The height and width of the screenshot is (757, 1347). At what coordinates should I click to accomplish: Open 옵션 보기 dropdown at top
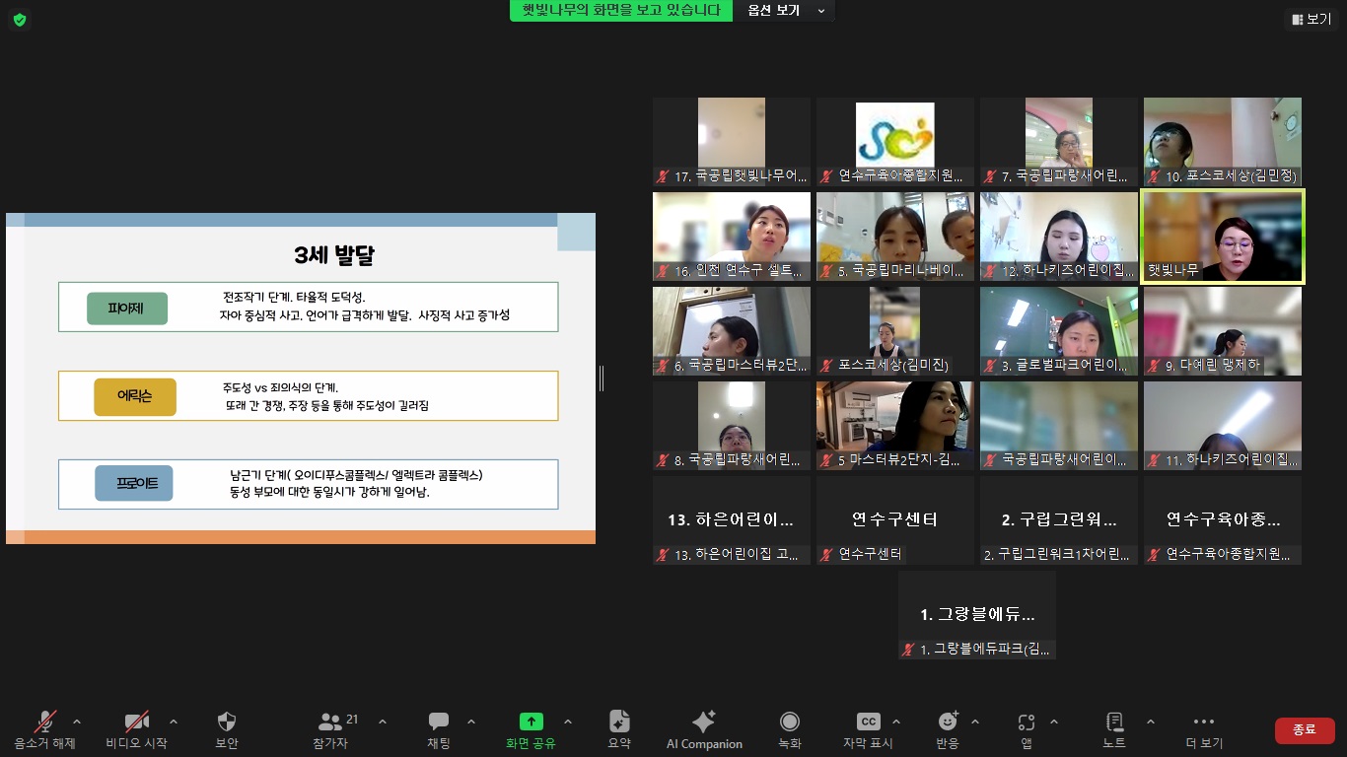785,11
